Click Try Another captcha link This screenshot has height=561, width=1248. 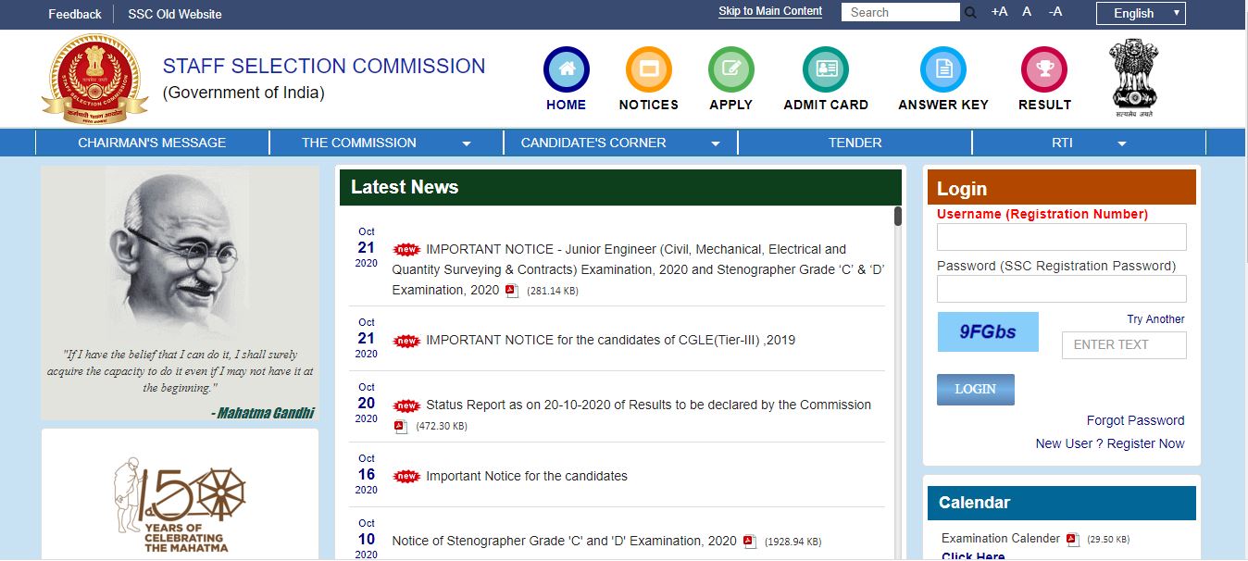coord(1155,319)
